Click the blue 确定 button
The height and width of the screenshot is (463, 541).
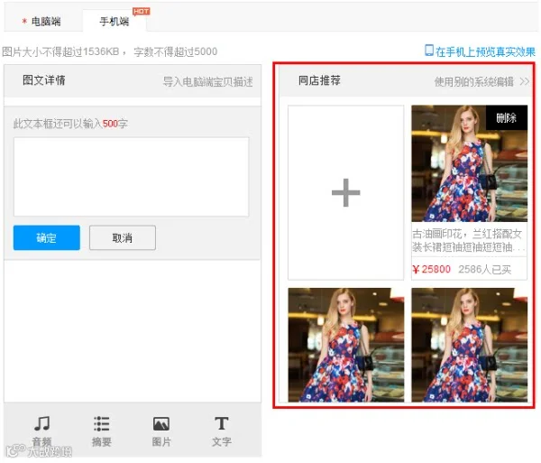(47, 237)
